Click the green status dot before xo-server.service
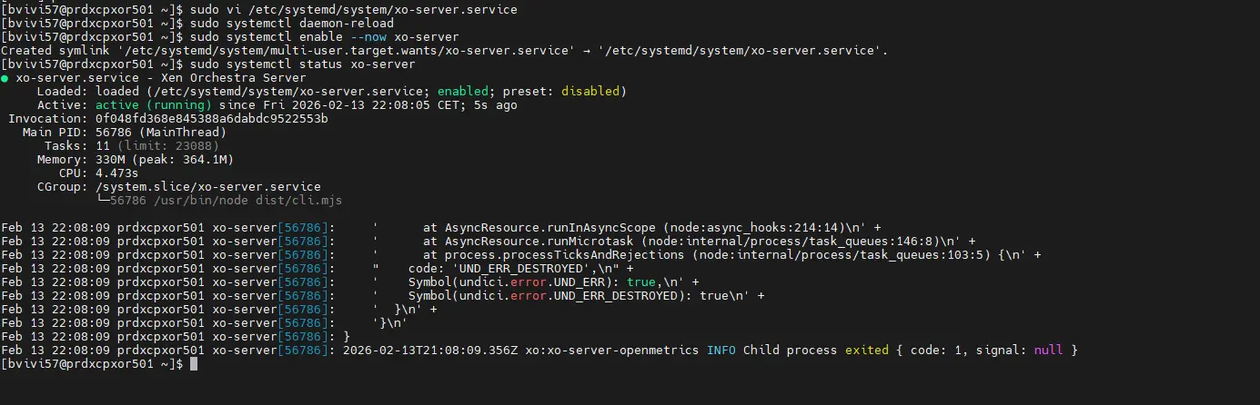The image size is (1260, 405). 5,78
